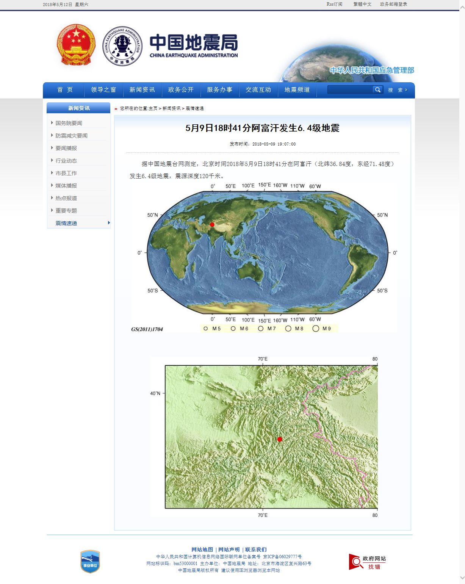Open 热点报道 sidebar item
465x584 pixels.
pyautogui.click(x=66, y=198)
